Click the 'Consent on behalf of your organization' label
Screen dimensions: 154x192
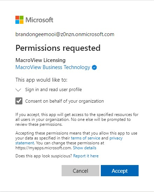(64, 101)
